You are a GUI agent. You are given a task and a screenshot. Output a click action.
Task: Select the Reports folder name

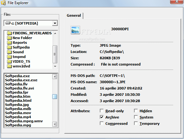tap(20, 43)
